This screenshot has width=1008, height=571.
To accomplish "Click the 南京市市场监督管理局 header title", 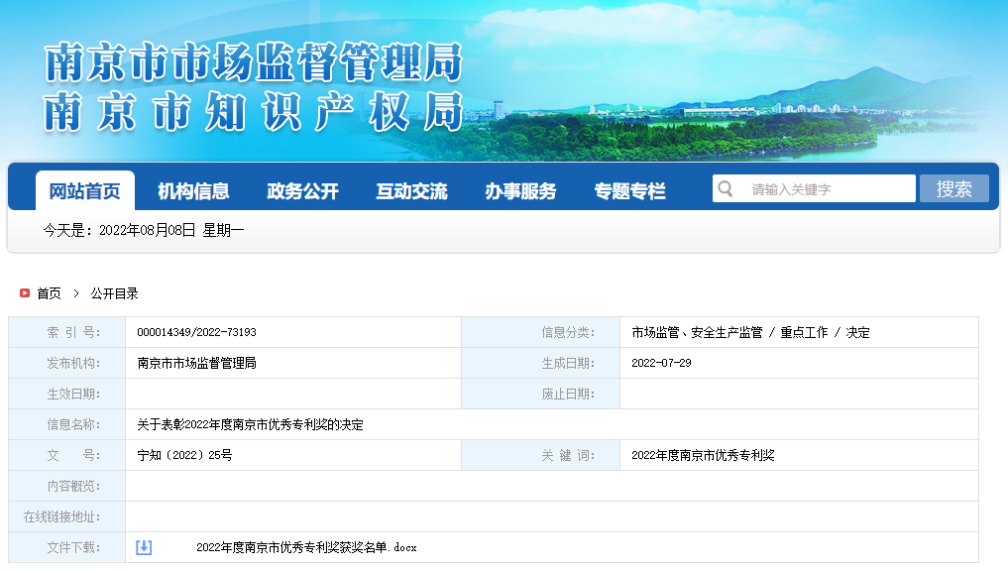I will coord(254,64).
